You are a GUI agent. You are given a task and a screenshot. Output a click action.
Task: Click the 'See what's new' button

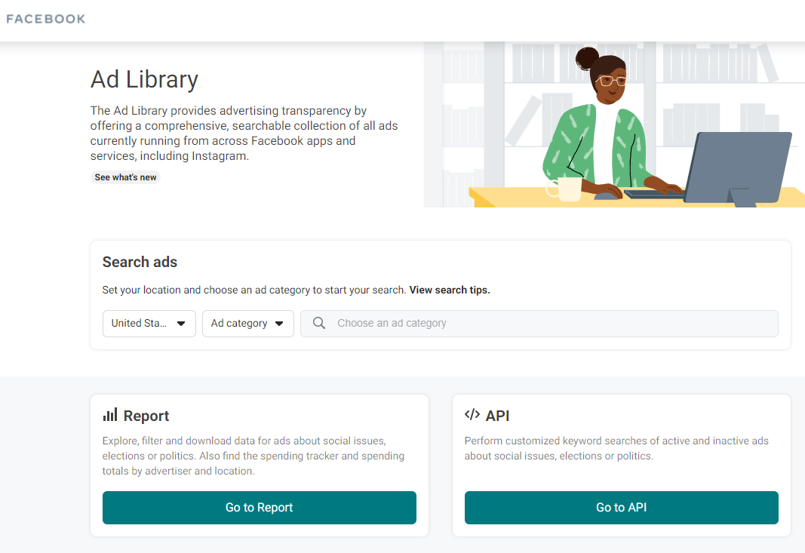point(125,177)
